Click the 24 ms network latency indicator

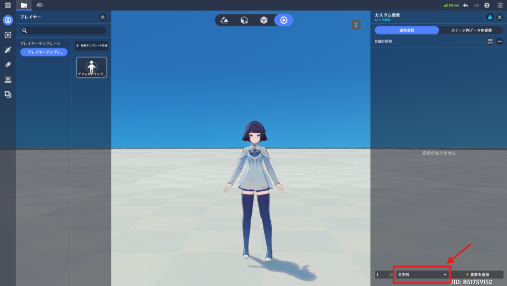click(451, 5)
